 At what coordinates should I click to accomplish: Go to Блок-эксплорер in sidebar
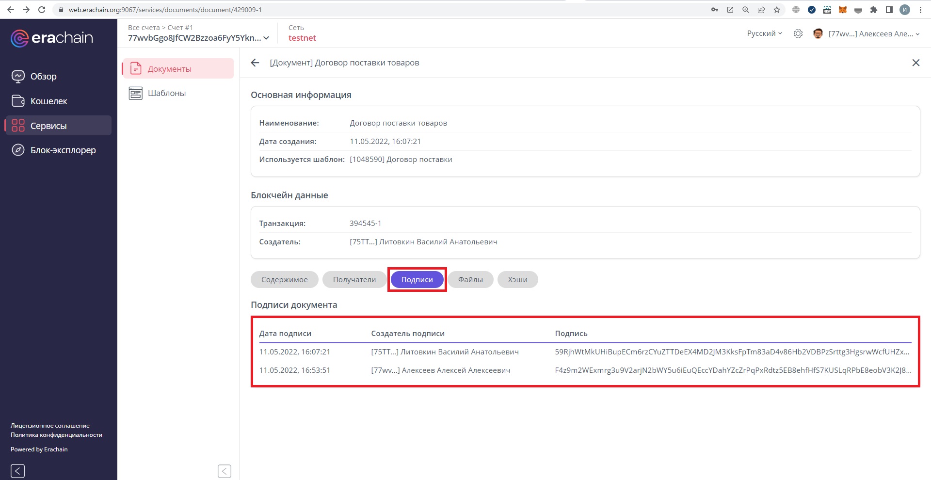[x=63, y=150]
